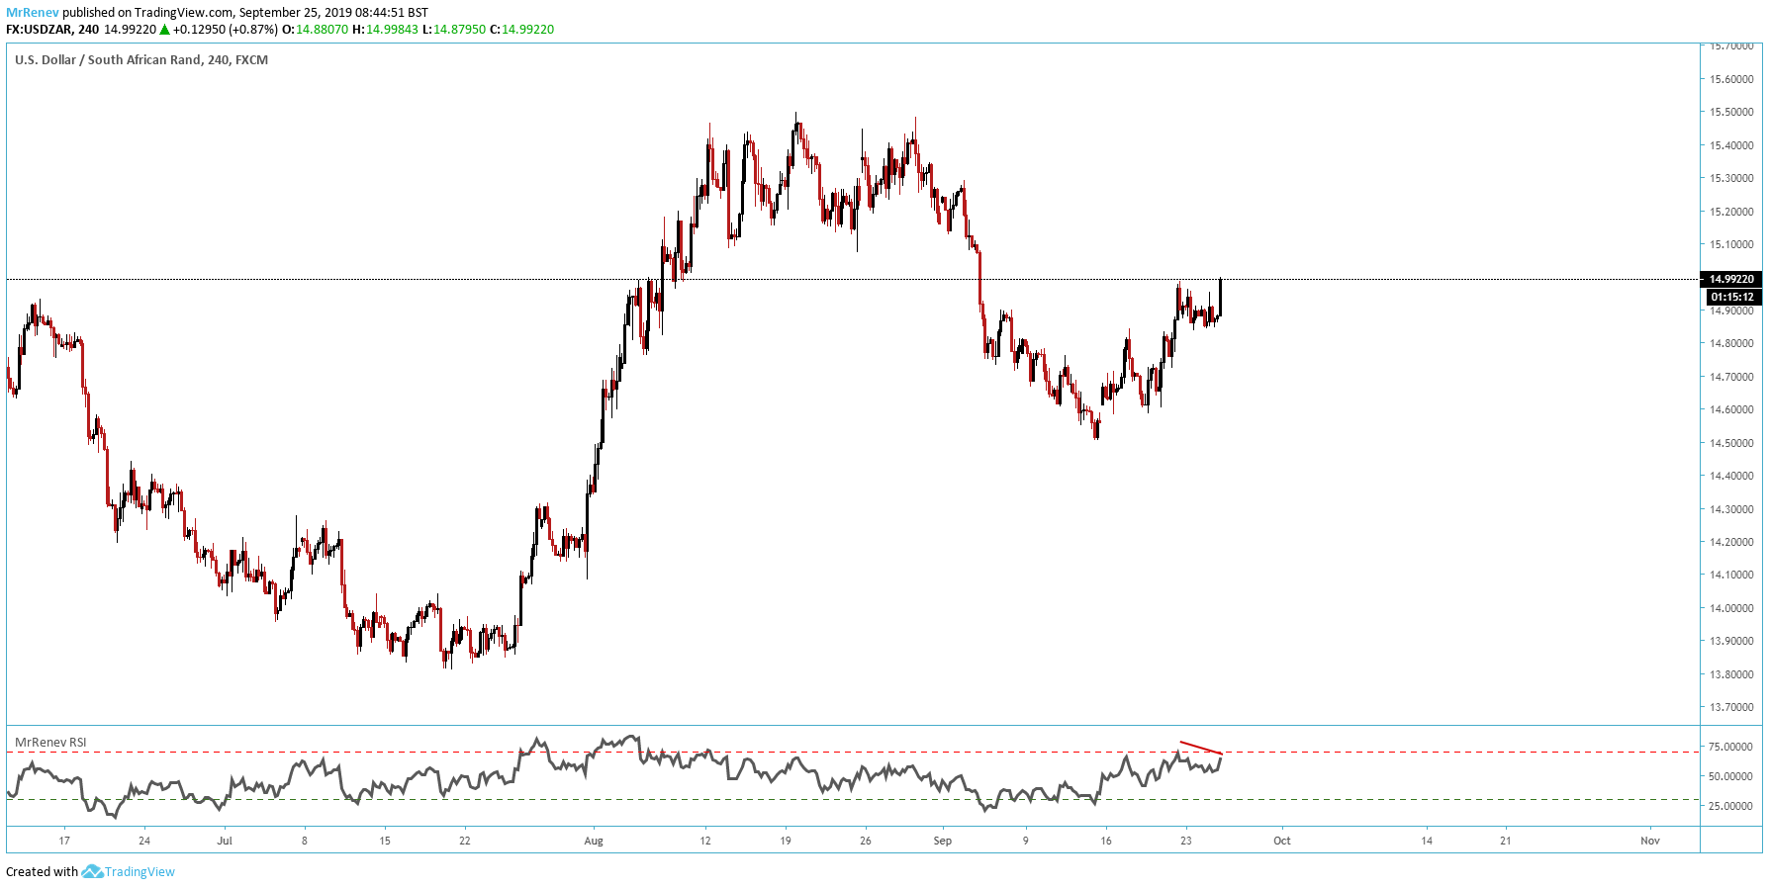This screenshot has width=1769, height=889.
Task: Click the close price value C:14.99220
Action: (x=522, y=30)
